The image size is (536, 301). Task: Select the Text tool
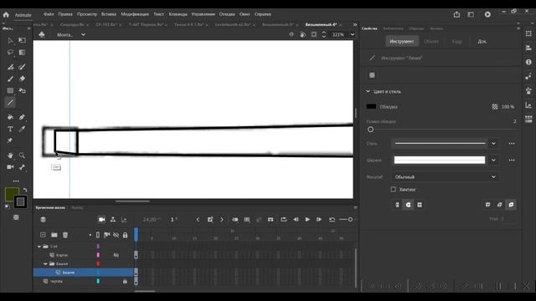(x=10, y=129)
